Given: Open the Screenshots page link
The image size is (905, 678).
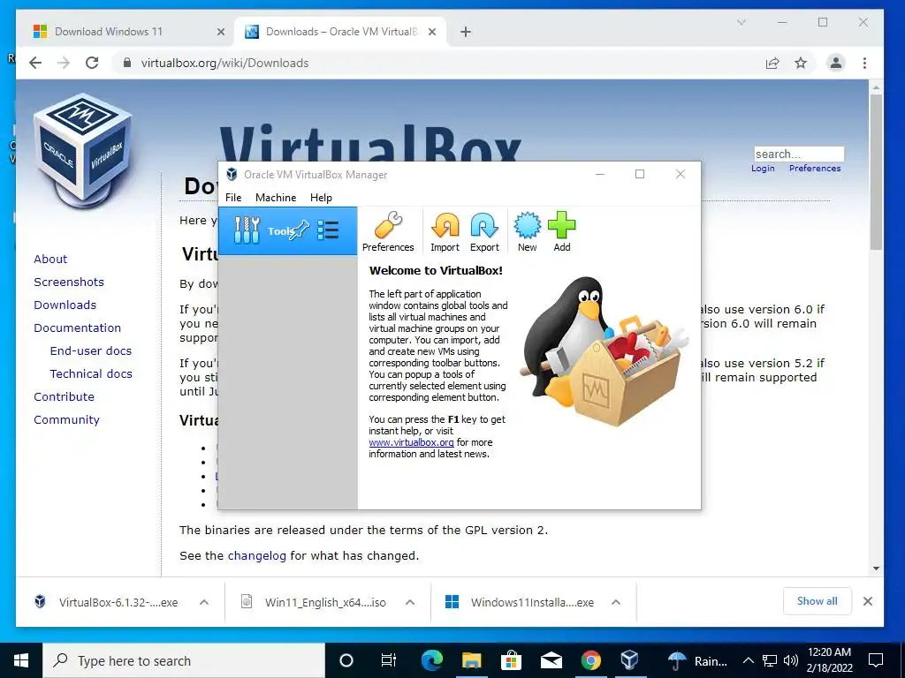Looking at the screenshot, I should click(x=69, y=282).
